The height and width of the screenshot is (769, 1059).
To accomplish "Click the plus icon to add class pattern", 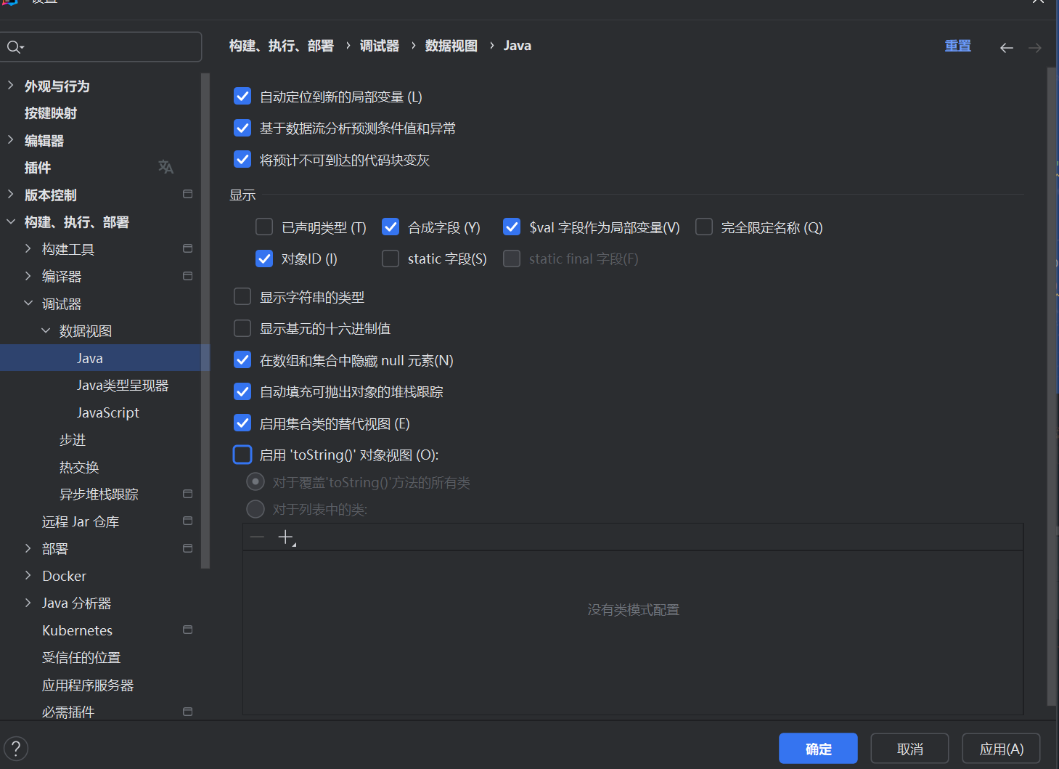I will coord(286,537).
